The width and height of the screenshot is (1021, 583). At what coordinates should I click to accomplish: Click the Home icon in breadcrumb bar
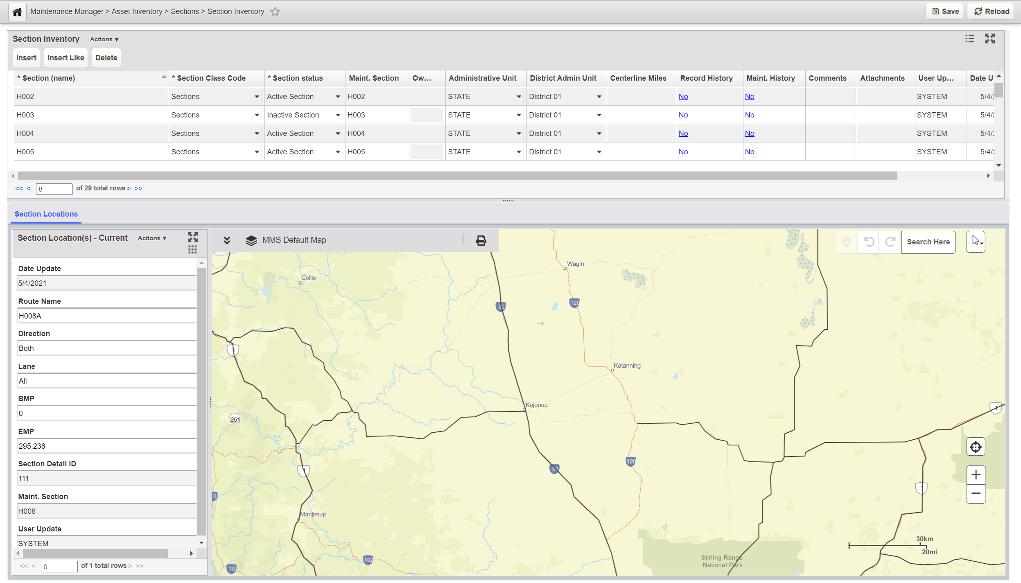click(17, 12)
